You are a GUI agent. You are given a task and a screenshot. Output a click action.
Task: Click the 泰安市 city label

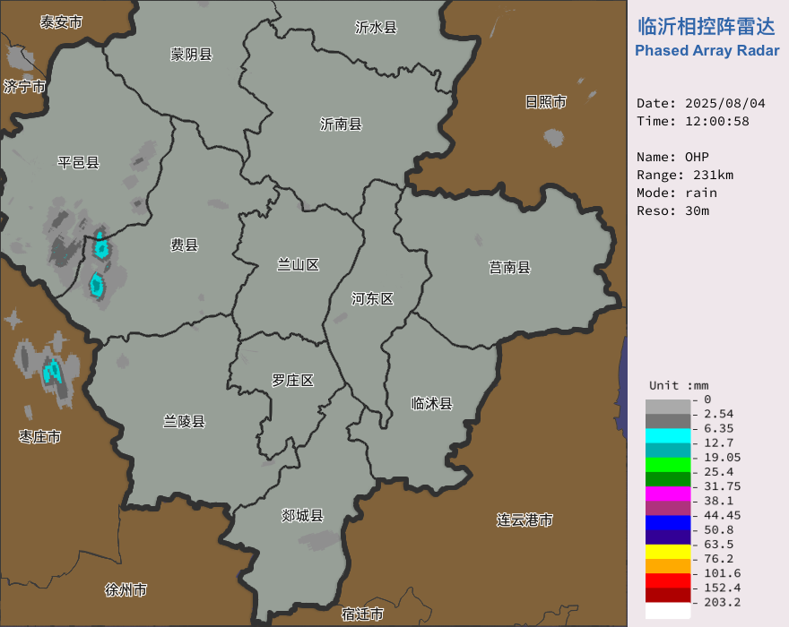61,22
